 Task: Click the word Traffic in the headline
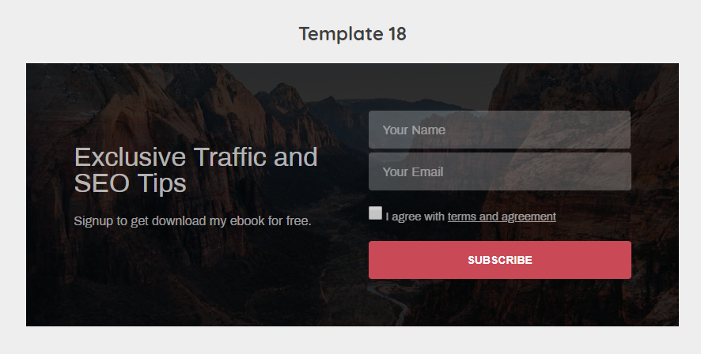(x=230, y=156)
